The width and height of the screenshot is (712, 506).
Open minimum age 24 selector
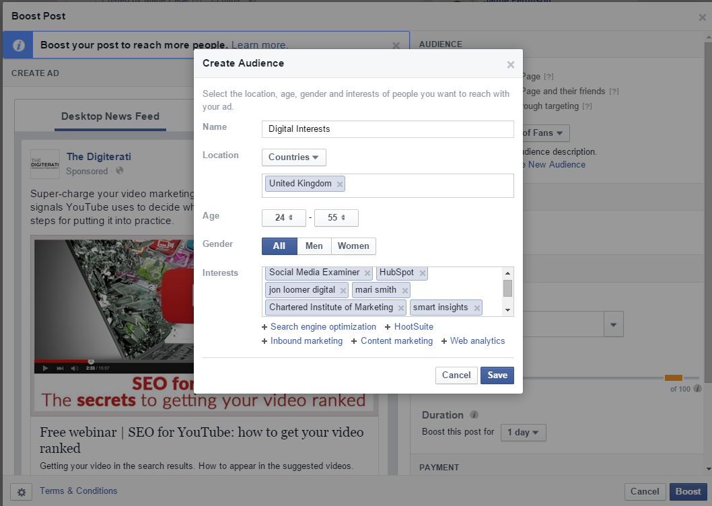pyautogui.click(x=284, y=217)
